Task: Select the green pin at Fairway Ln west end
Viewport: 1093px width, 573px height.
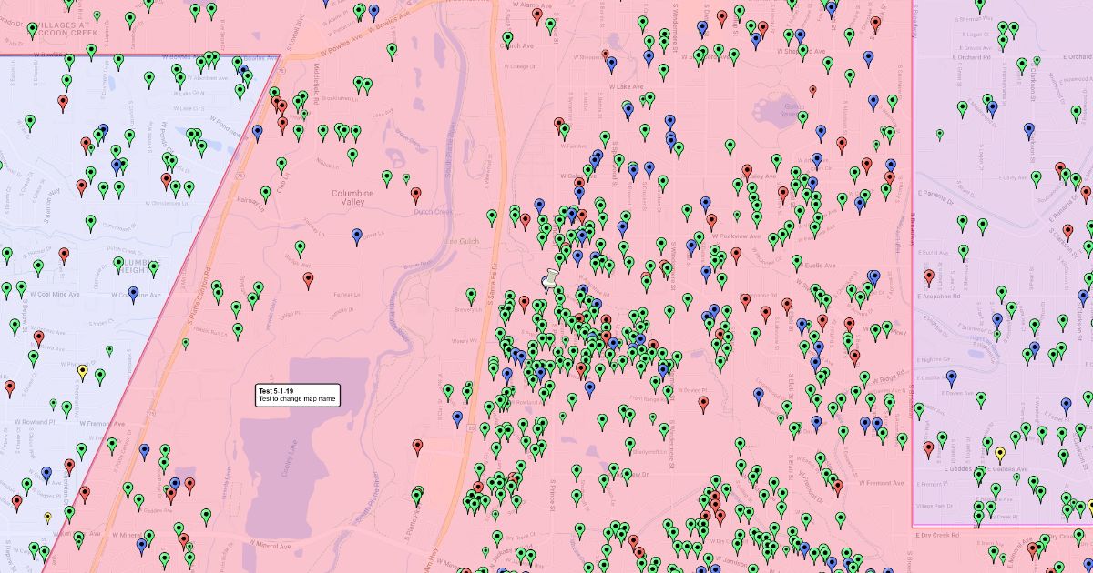Action: coord(266,194)
